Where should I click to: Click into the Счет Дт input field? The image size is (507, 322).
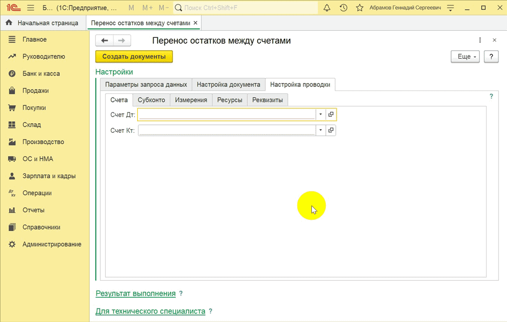(x=227, y=114)
